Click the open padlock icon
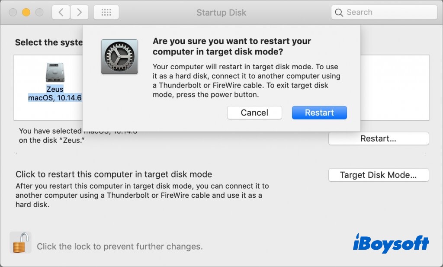 (x=20, y=243)
